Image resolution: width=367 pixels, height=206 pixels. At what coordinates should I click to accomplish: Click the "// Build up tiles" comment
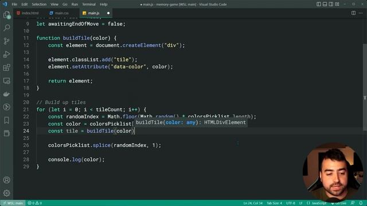[x=61, y=102]
